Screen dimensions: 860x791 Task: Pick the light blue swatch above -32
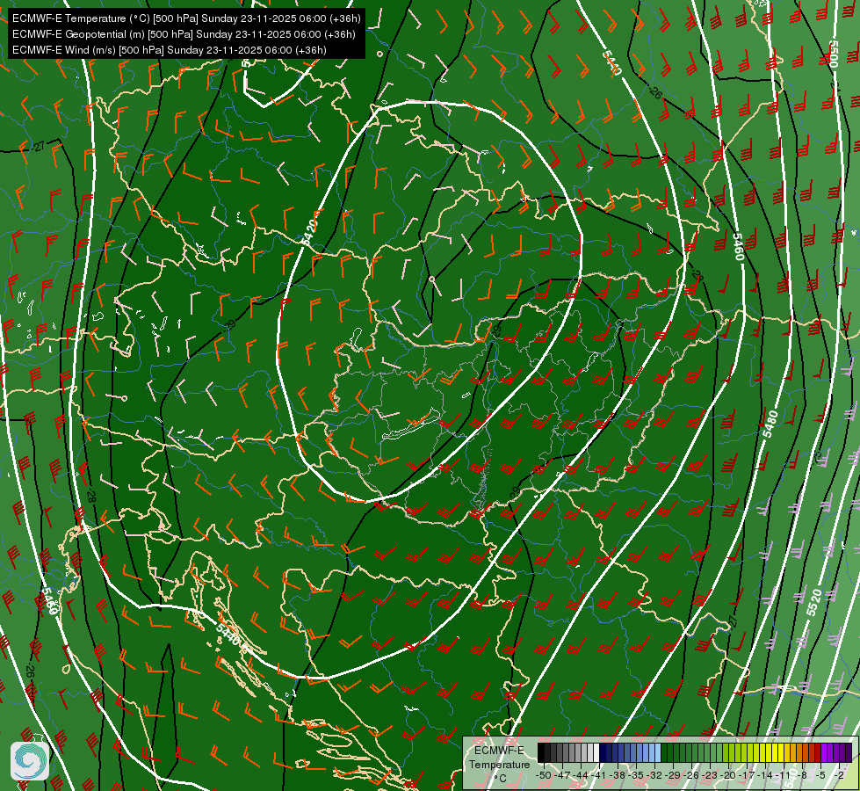tap(658, 752)
